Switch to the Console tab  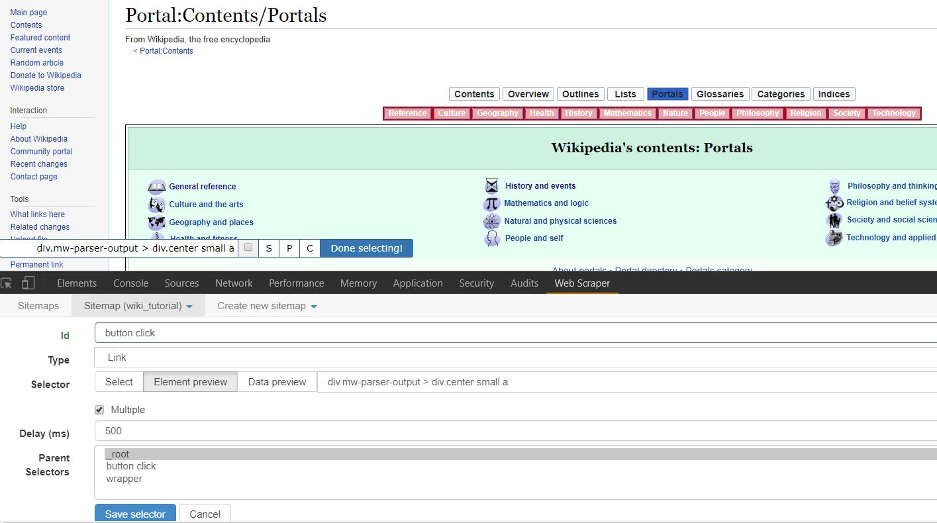pos(131,283)
